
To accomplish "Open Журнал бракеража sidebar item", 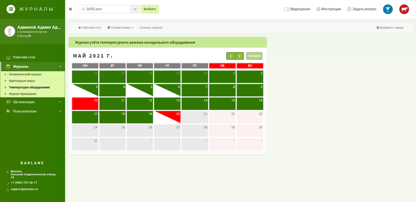I will pyautogui.click(x=22, y=94).
